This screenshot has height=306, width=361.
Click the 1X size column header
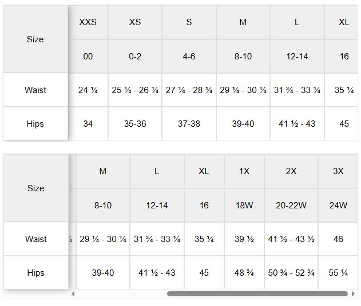tap(244, 171)
